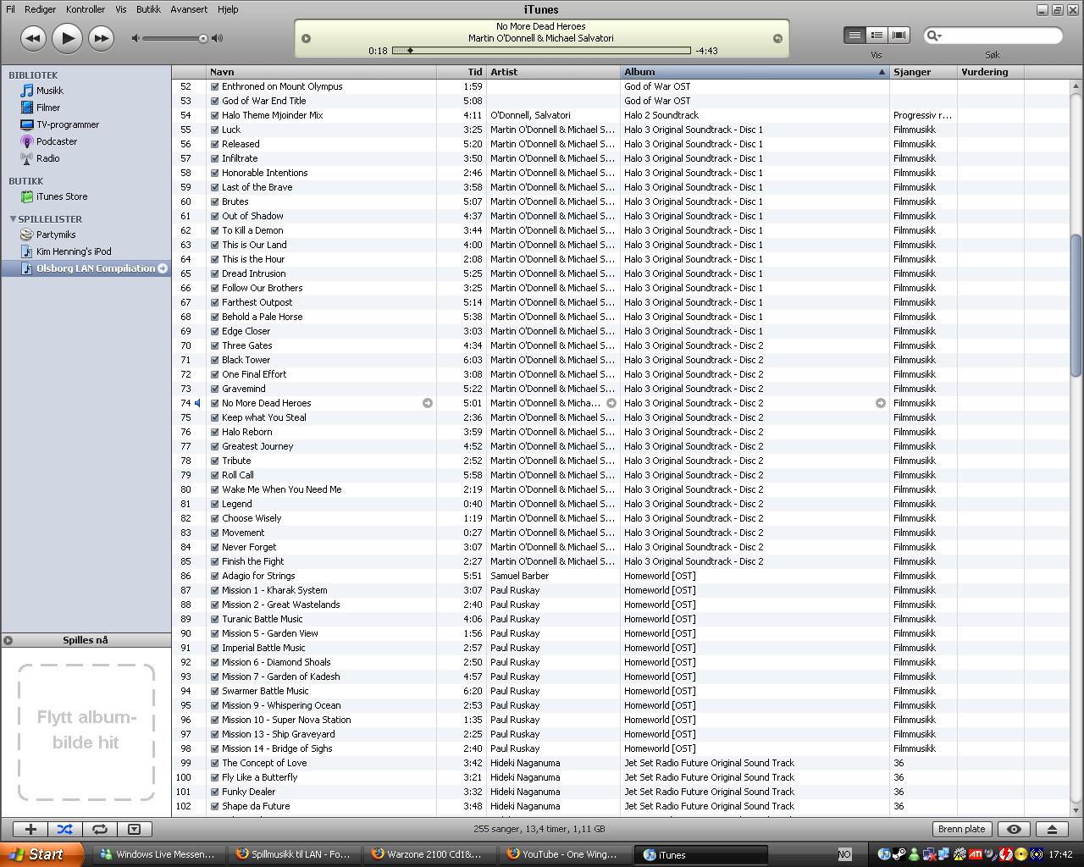Click the track list vertical scrollbar thumb
This screenshot has width=1084, height=867.
1076,305
